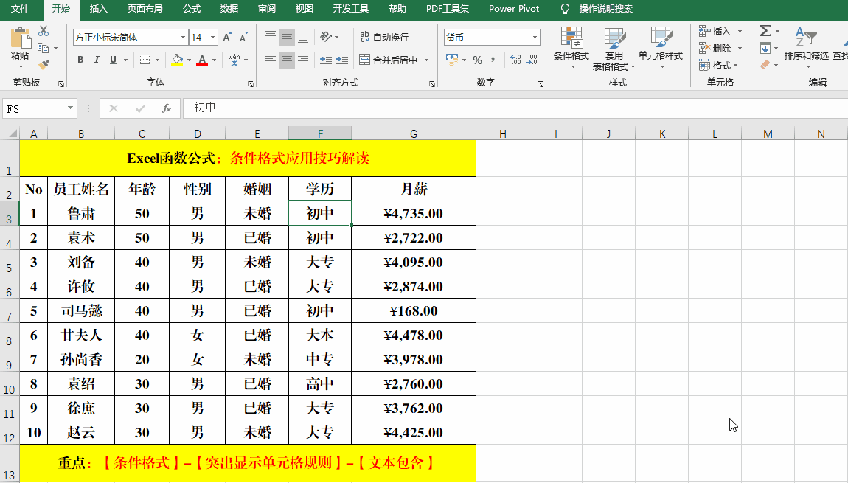The height and width of the screenshot is (483, 848).
Task: Click decrease decimal icon
Action: 532,60
